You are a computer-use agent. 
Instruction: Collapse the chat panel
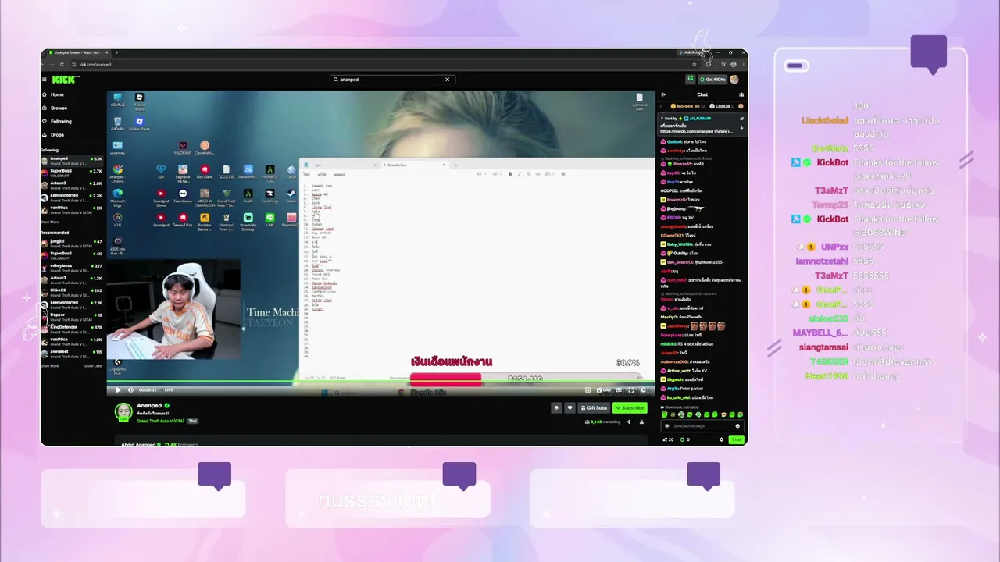tap(662, 94)
